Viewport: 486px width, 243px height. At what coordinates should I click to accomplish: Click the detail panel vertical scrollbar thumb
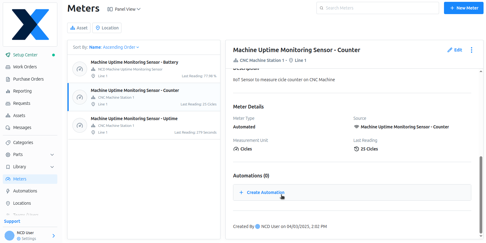point(481,195)
